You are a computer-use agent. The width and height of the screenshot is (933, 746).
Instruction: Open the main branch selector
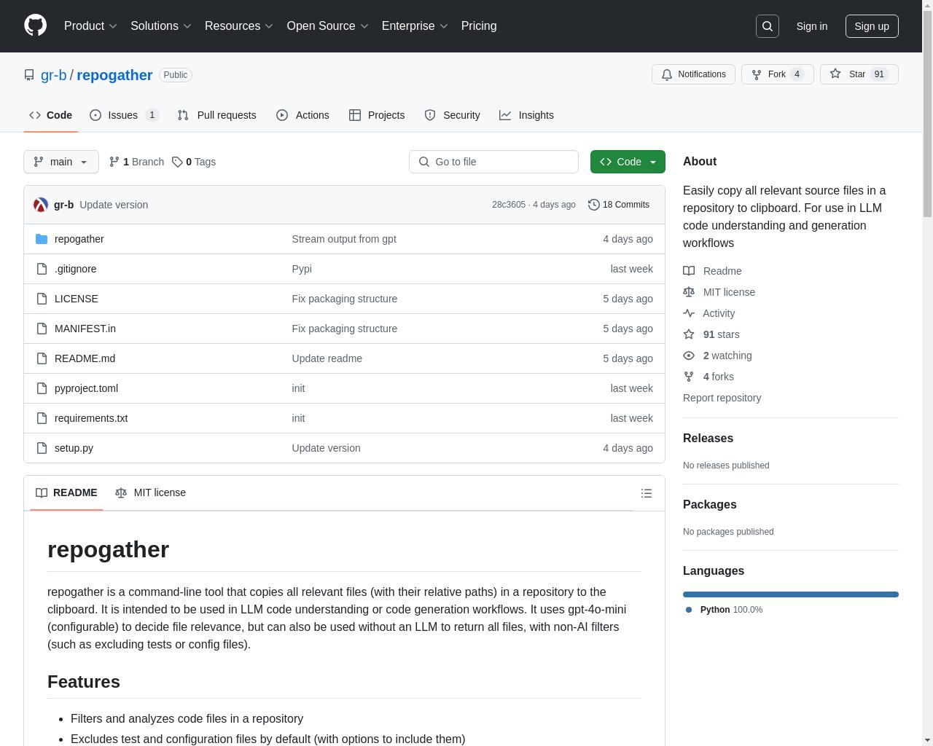(61, 162)
